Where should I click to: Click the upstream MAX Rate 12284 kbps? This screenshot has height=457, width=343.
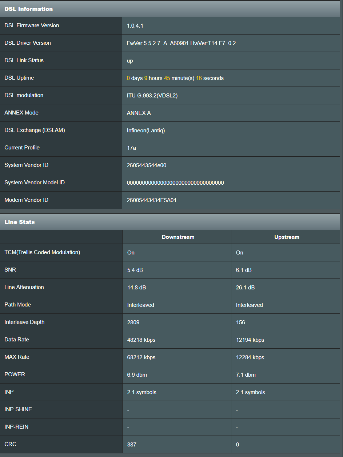point(250,357)
